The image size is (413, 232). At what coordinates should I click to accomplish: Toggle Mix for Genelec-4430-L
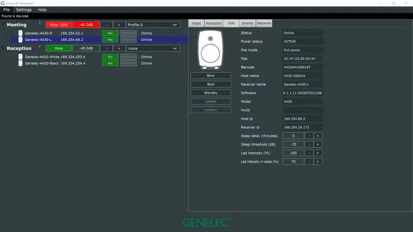click(110, 40)
